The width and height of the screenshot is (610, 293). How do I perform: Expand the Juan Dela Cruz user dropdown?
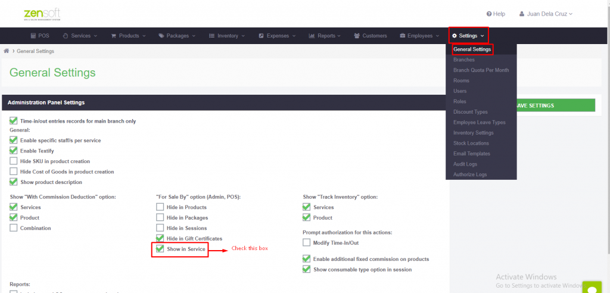546,14
